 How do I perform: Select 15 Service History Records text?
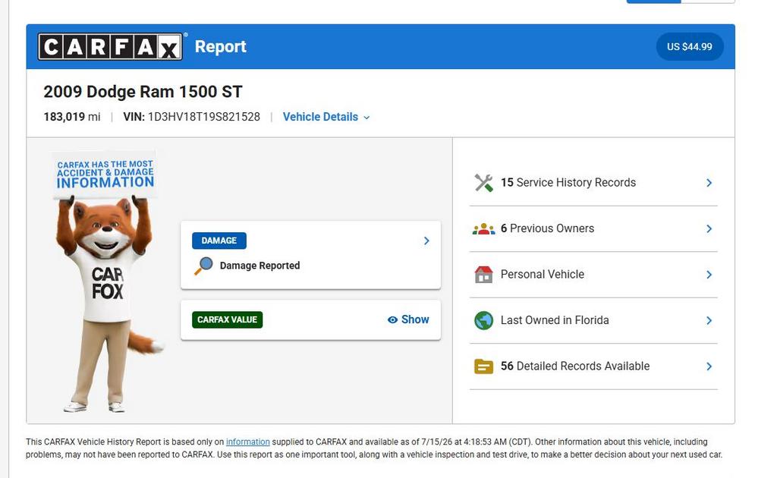(568, 183)
